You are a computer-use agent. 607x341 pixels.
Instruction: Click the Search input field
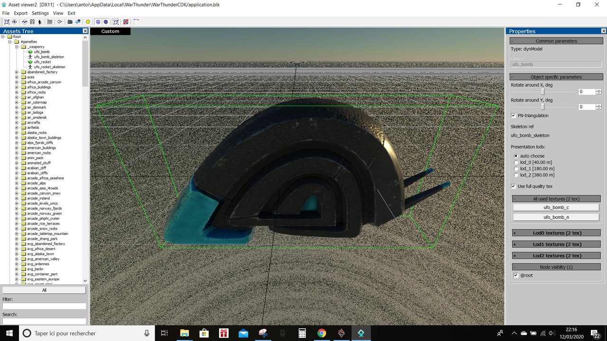(44, 321)
